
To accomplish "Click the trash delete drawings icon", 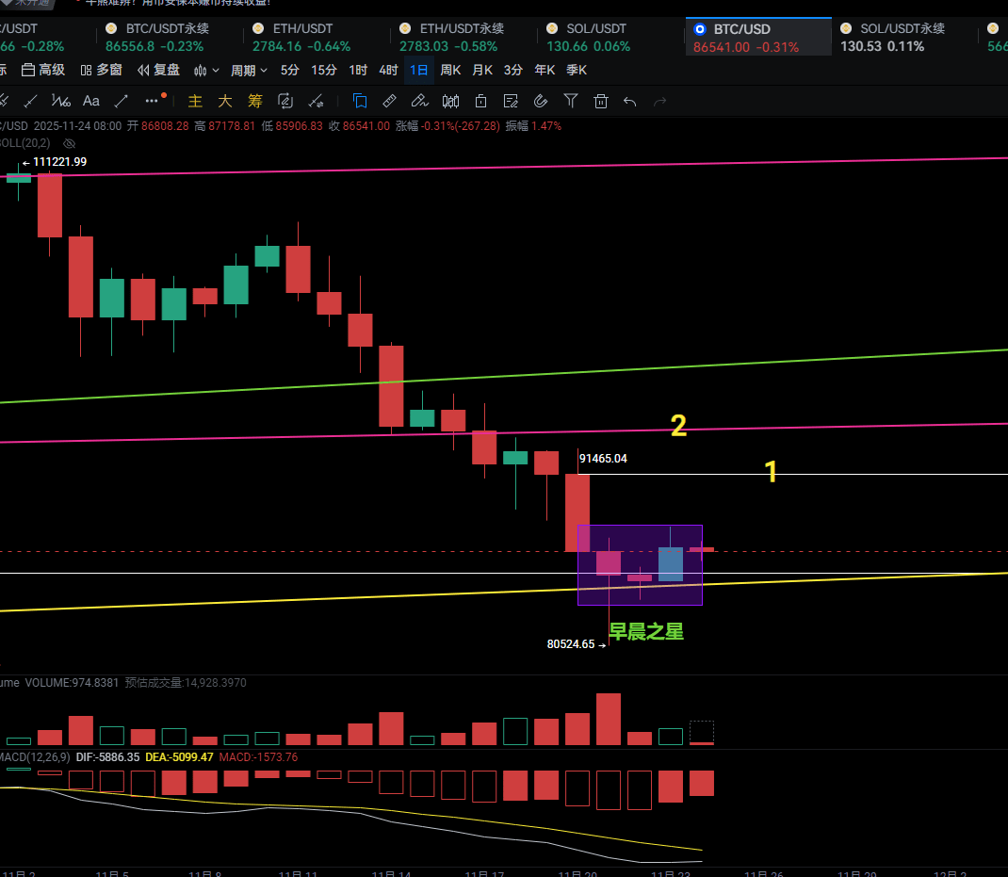I will [601, 101].
